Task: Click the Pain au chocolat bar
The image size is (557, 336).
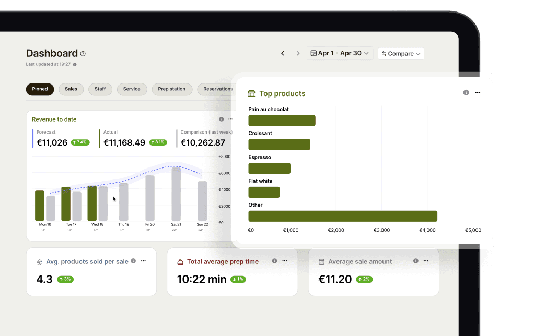Action: [x=282, y=121]
